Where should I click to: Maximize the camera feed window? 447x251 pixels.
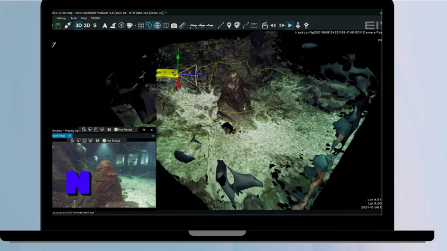144,130
